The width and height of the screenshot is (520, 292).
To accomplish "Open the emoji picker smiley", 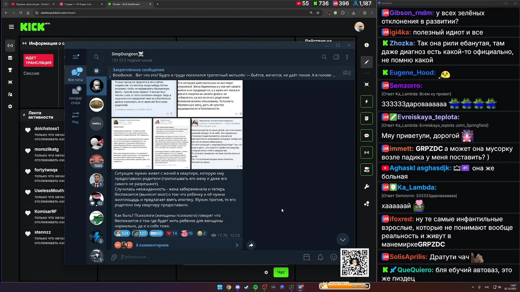I will click(334, 257).
